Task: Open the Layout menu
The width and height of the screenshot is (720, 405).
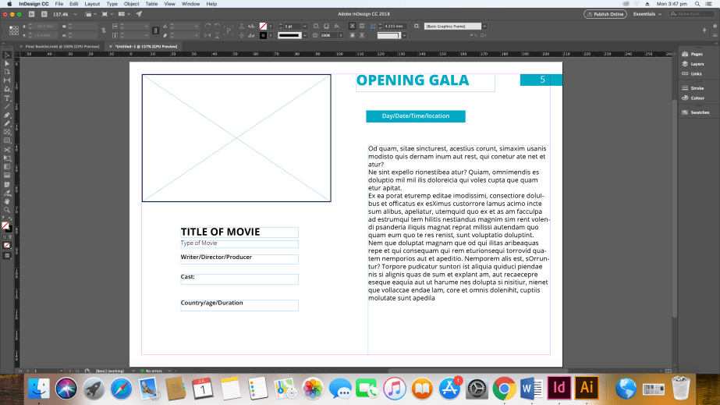Action: [x=92, y=4]
